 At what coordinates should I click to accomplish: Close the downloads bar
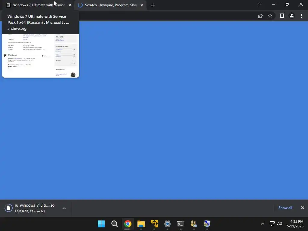click(x=303, y=208)
